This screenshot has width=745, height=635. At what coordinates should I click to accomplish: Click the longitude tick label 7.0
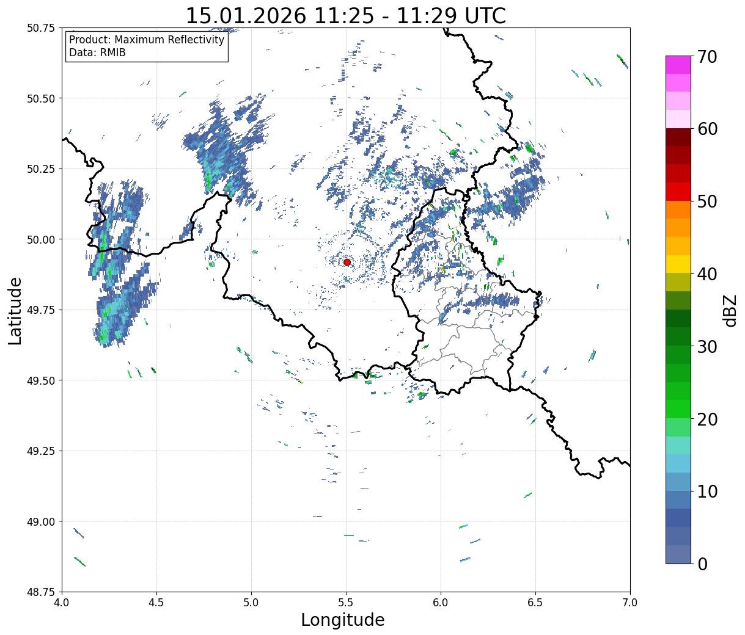coord(630,603)
